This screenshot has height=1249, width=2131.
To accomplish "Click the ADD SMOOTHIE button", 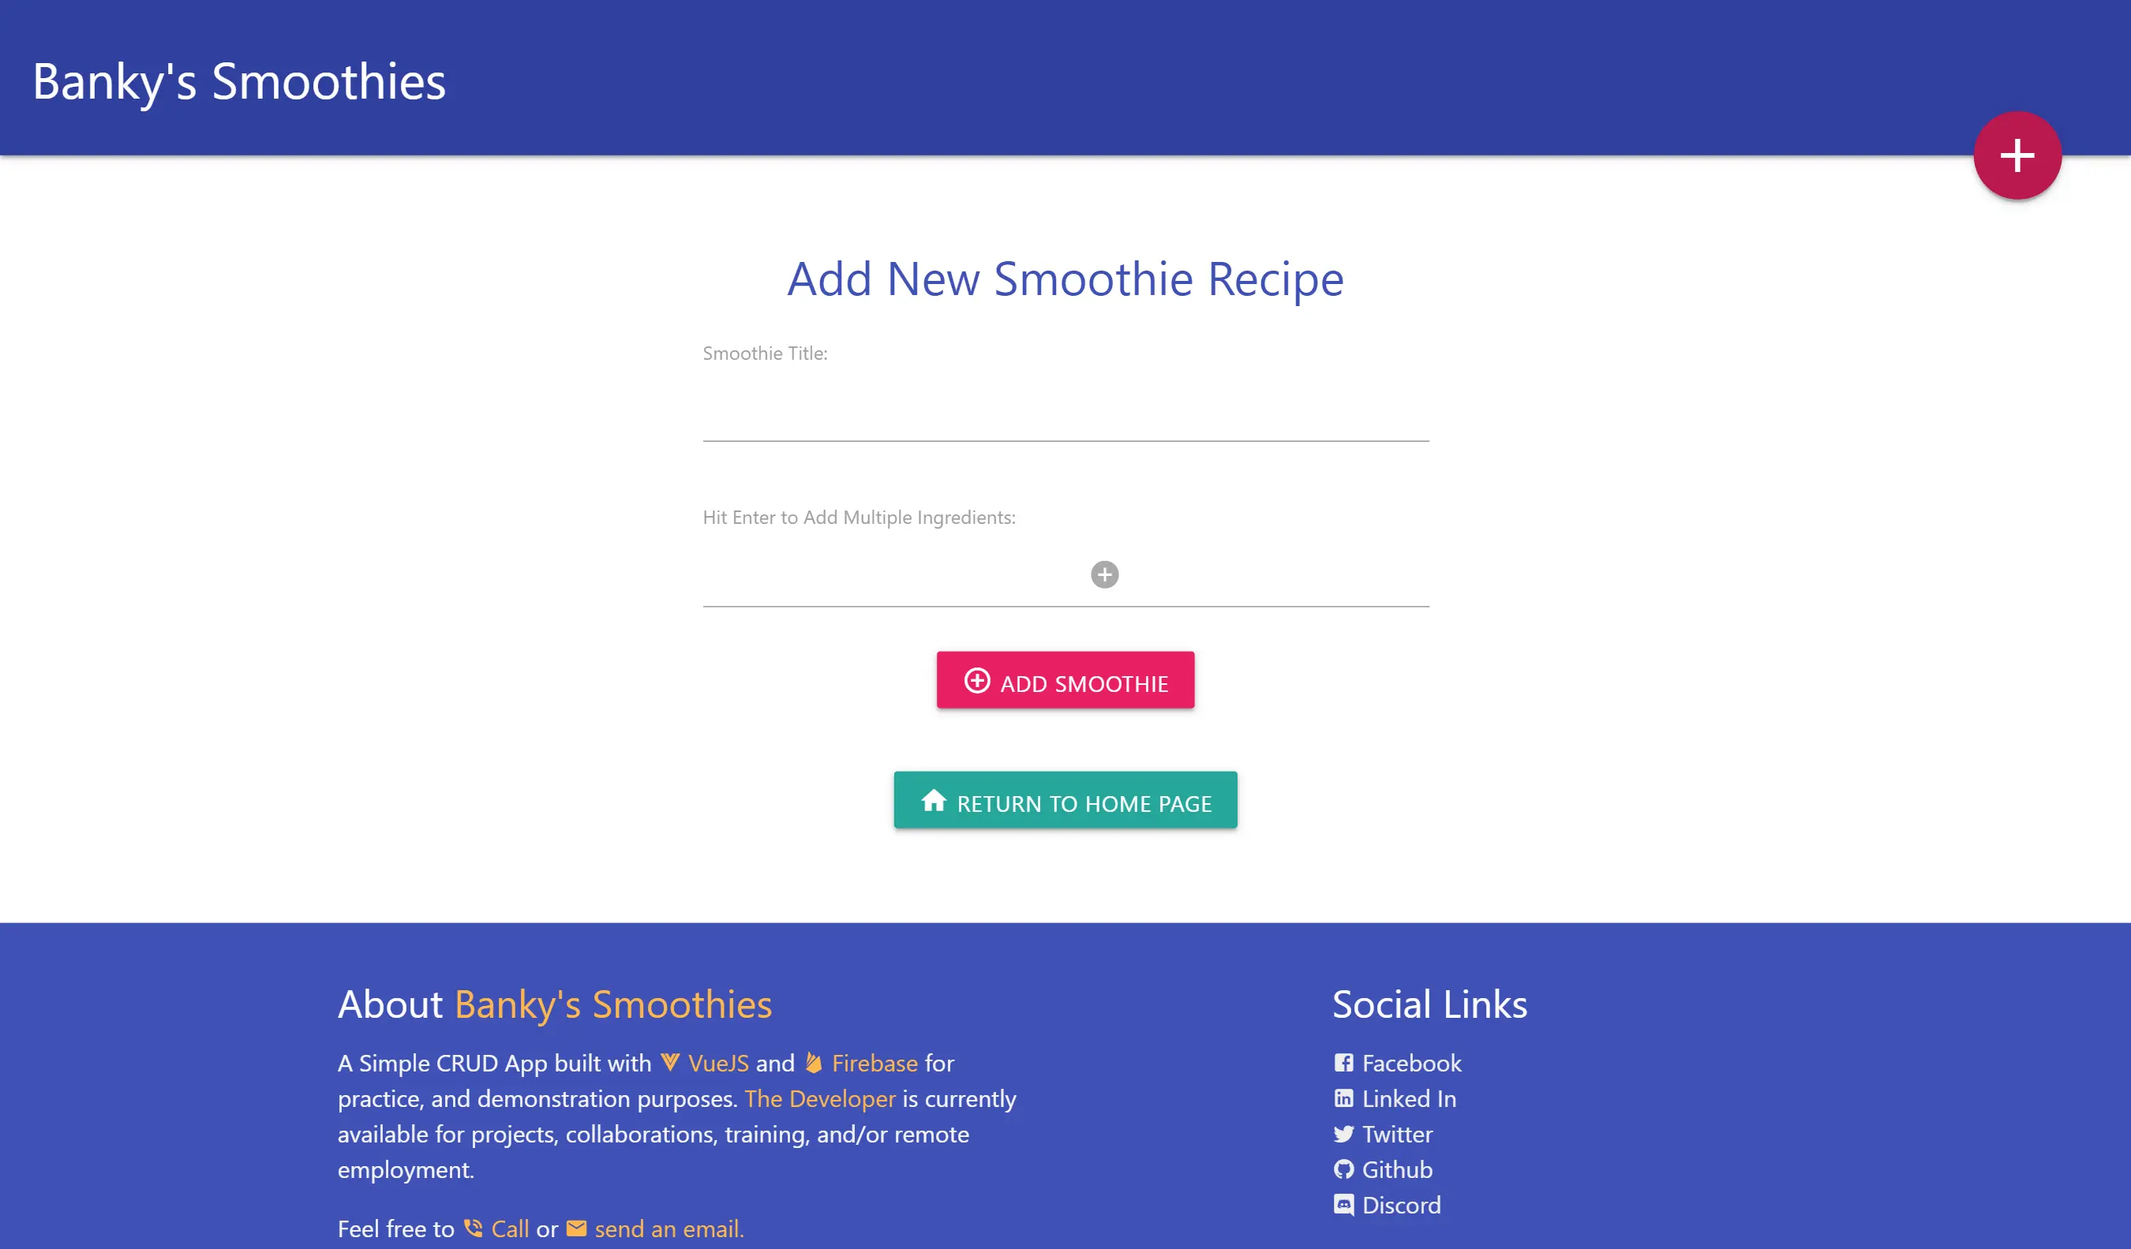I will [x=1065, y=679].
